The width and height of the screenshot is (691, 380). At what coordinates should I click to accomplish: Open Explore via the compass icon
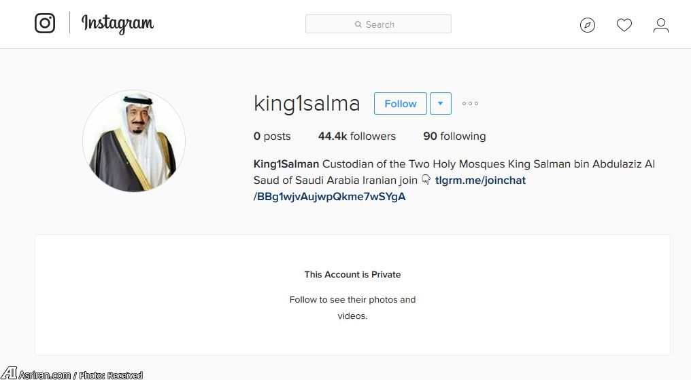pyautogui.click(x=588, y=25)
